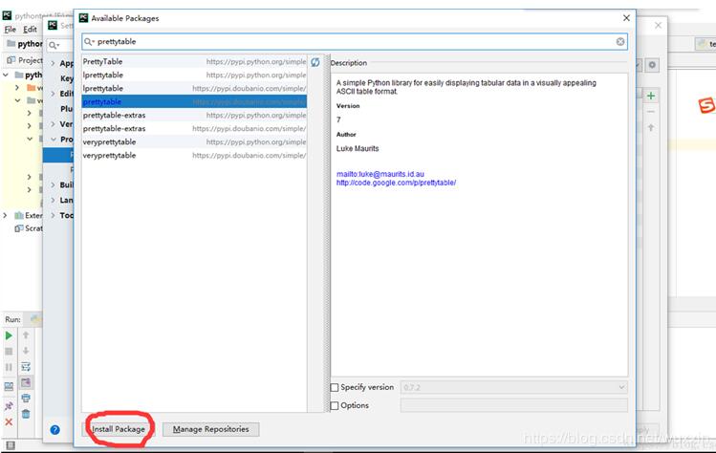The image size is (716, 453).
Task: Select the Keymap settings item
Action: click(67, 78)
